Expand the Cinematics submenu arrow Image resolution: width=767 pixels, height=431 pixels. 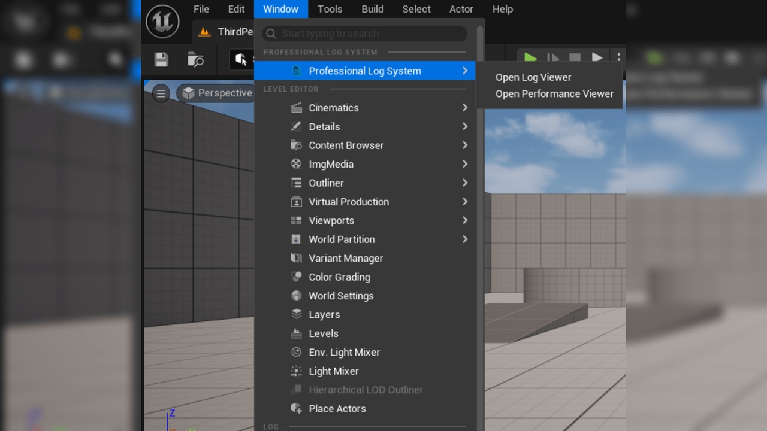(x=465, y=108)
